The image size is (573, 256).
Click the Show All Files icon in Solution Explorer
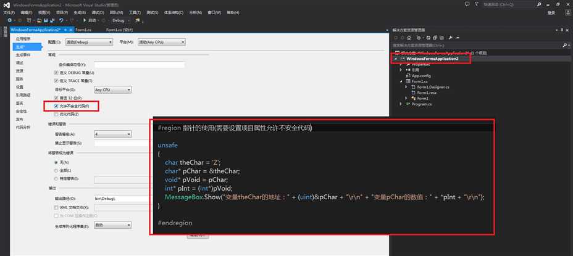tap(442, 38)
